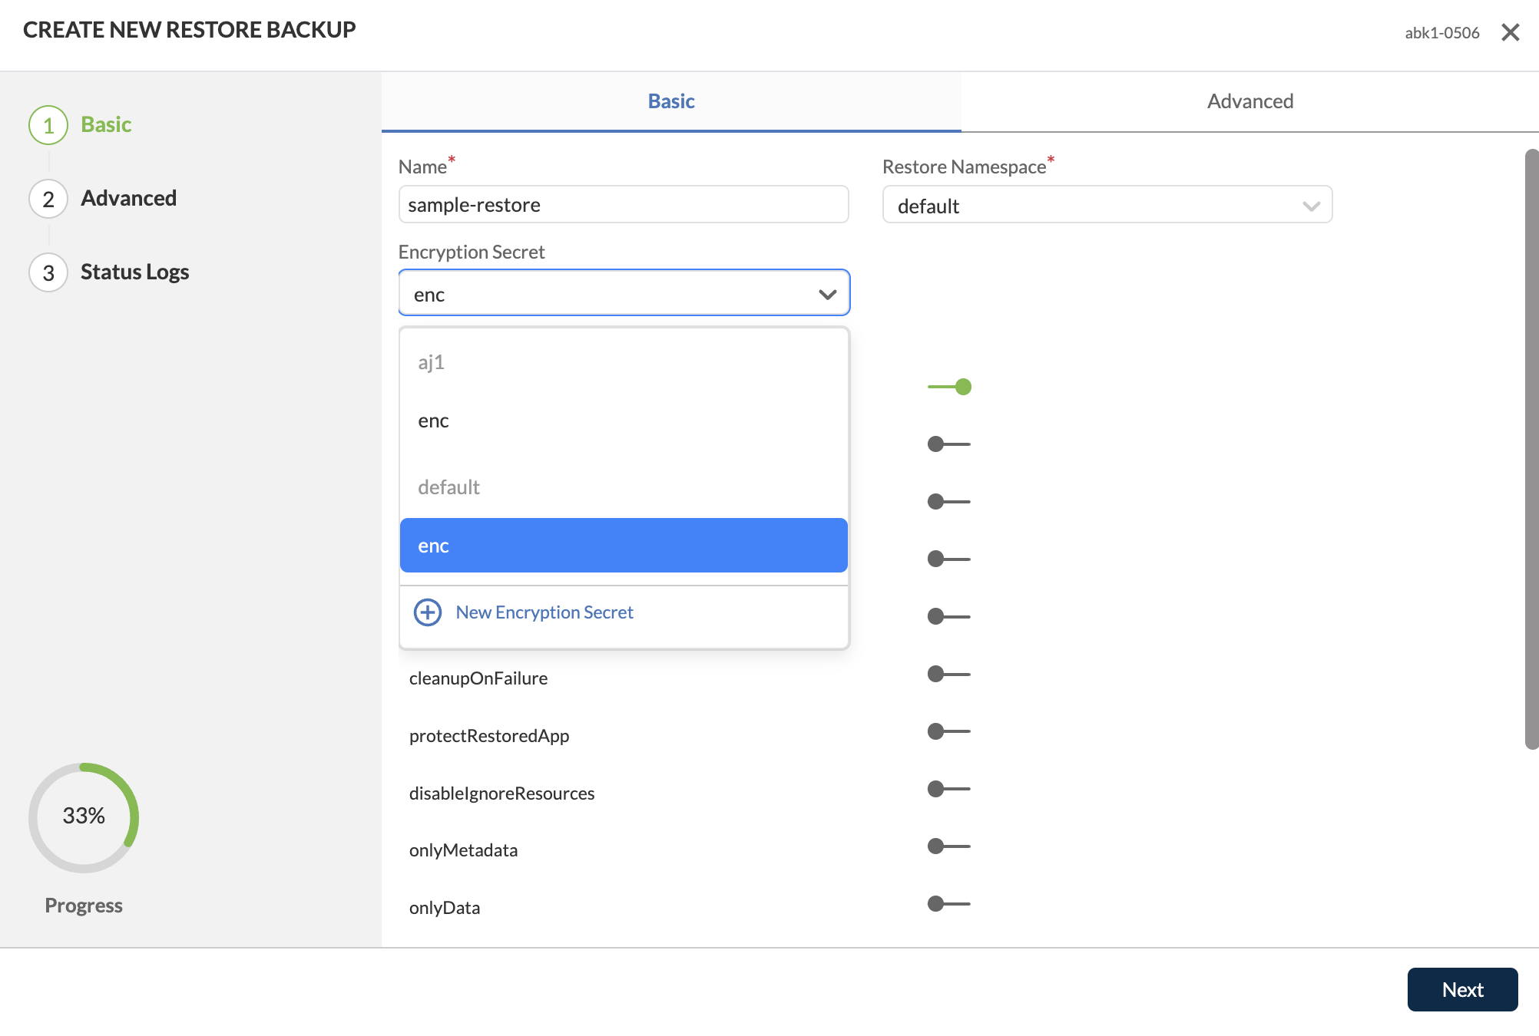The image size is (1539, 1036).
Task: Click the vertical scrollbar on right
Action: click(x=1531, y=449)
